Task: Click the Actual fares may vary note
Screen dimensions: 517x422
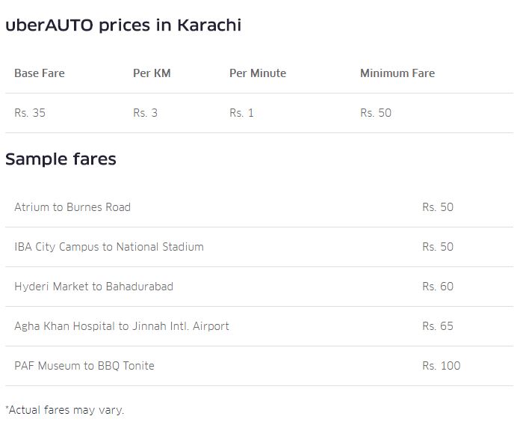Action: [x=65, y=410]
